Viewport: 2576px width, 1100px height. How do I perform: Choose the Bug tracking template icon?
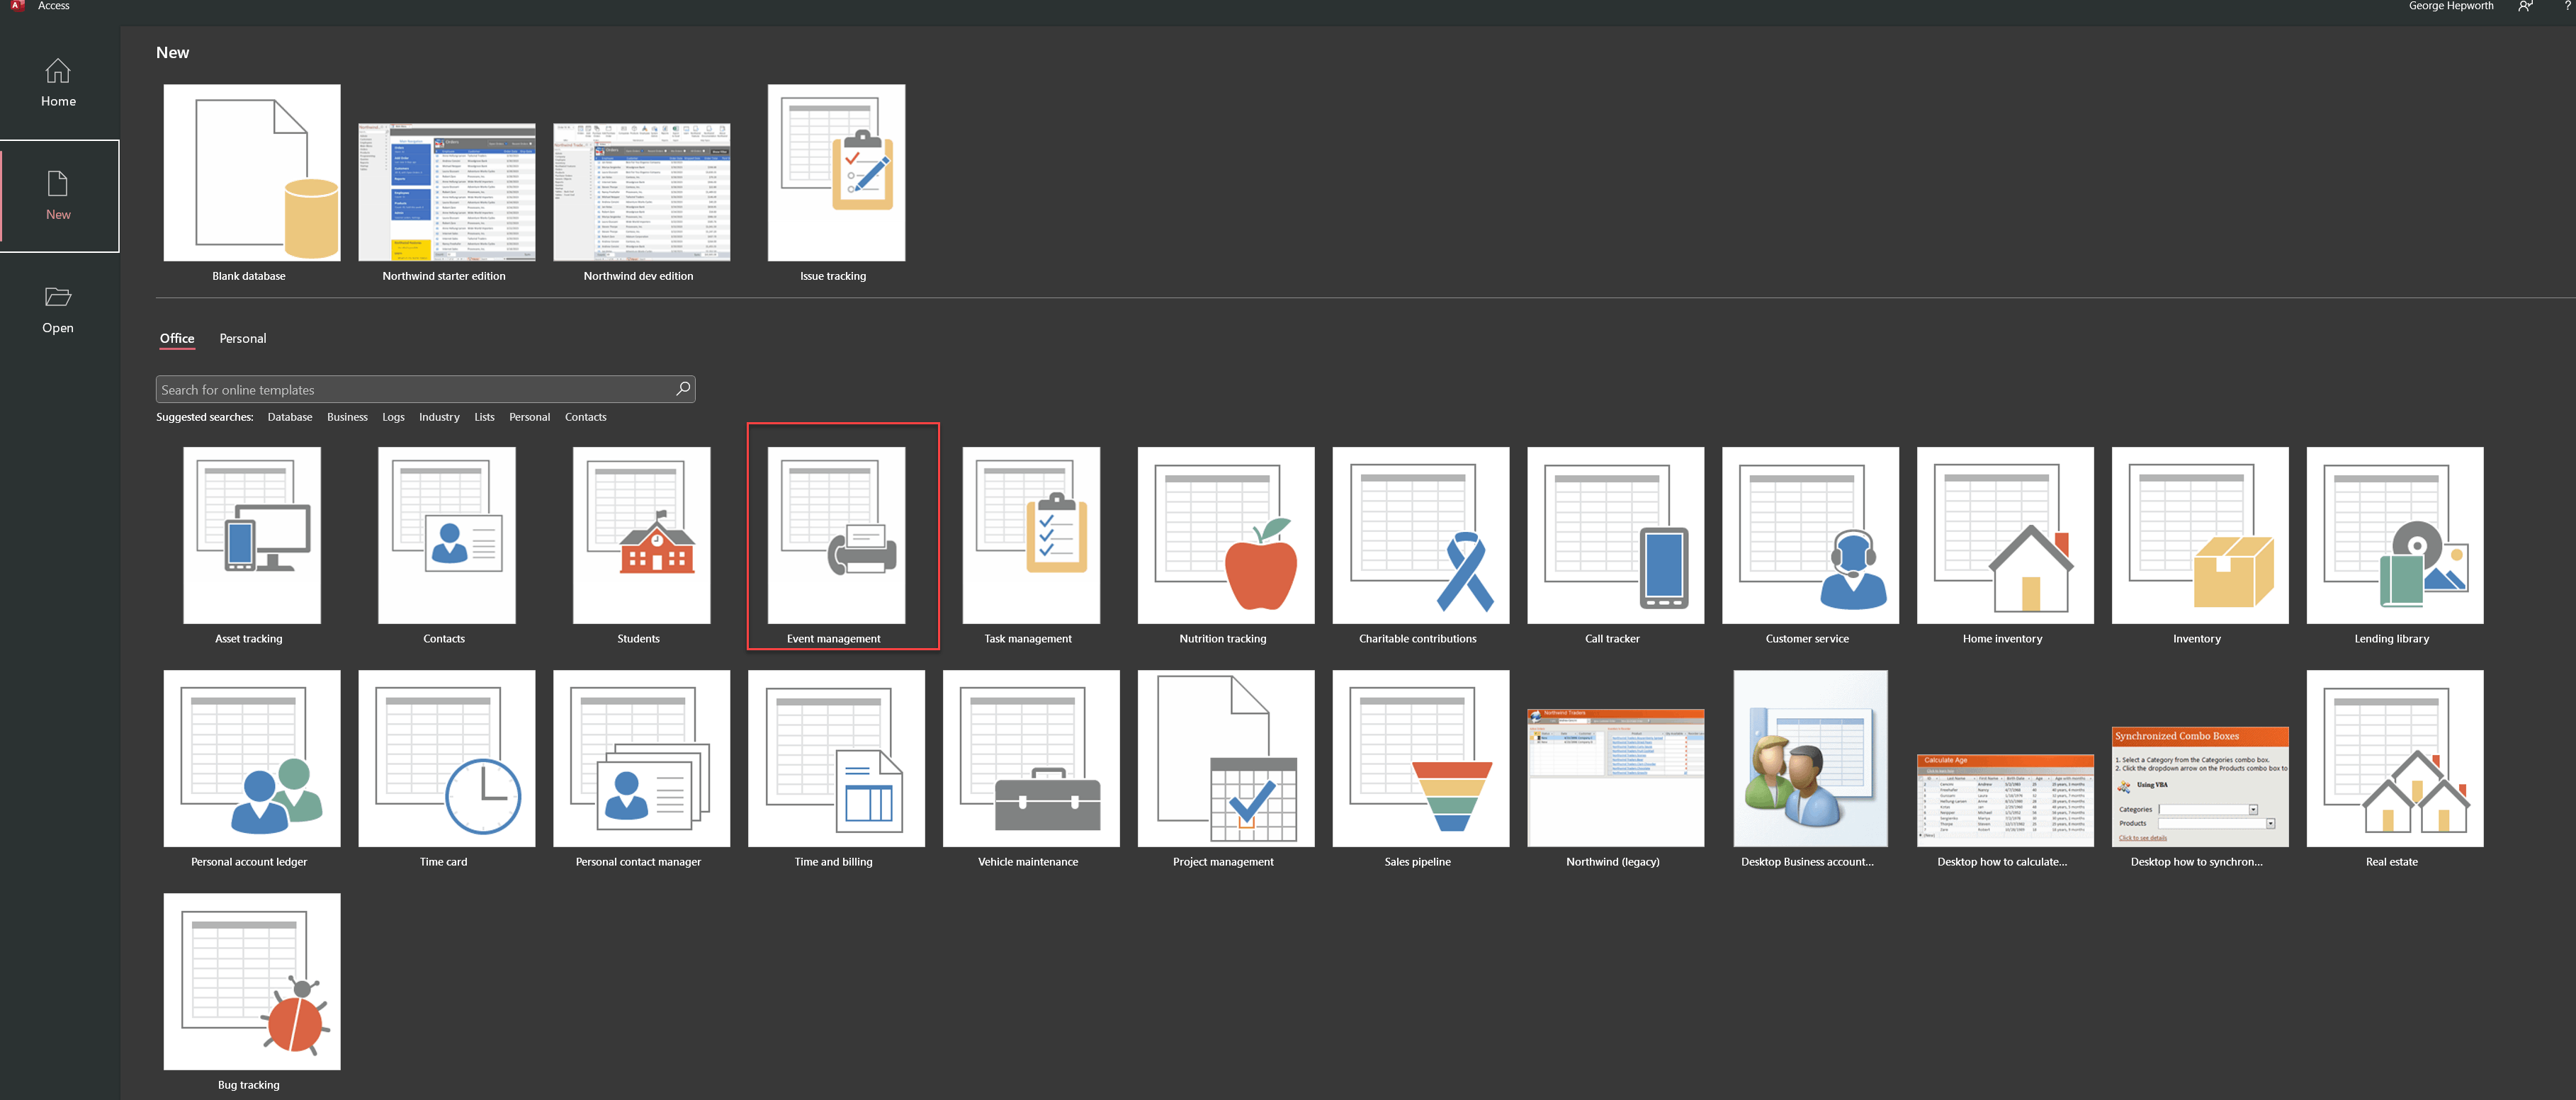click(251, 981)
